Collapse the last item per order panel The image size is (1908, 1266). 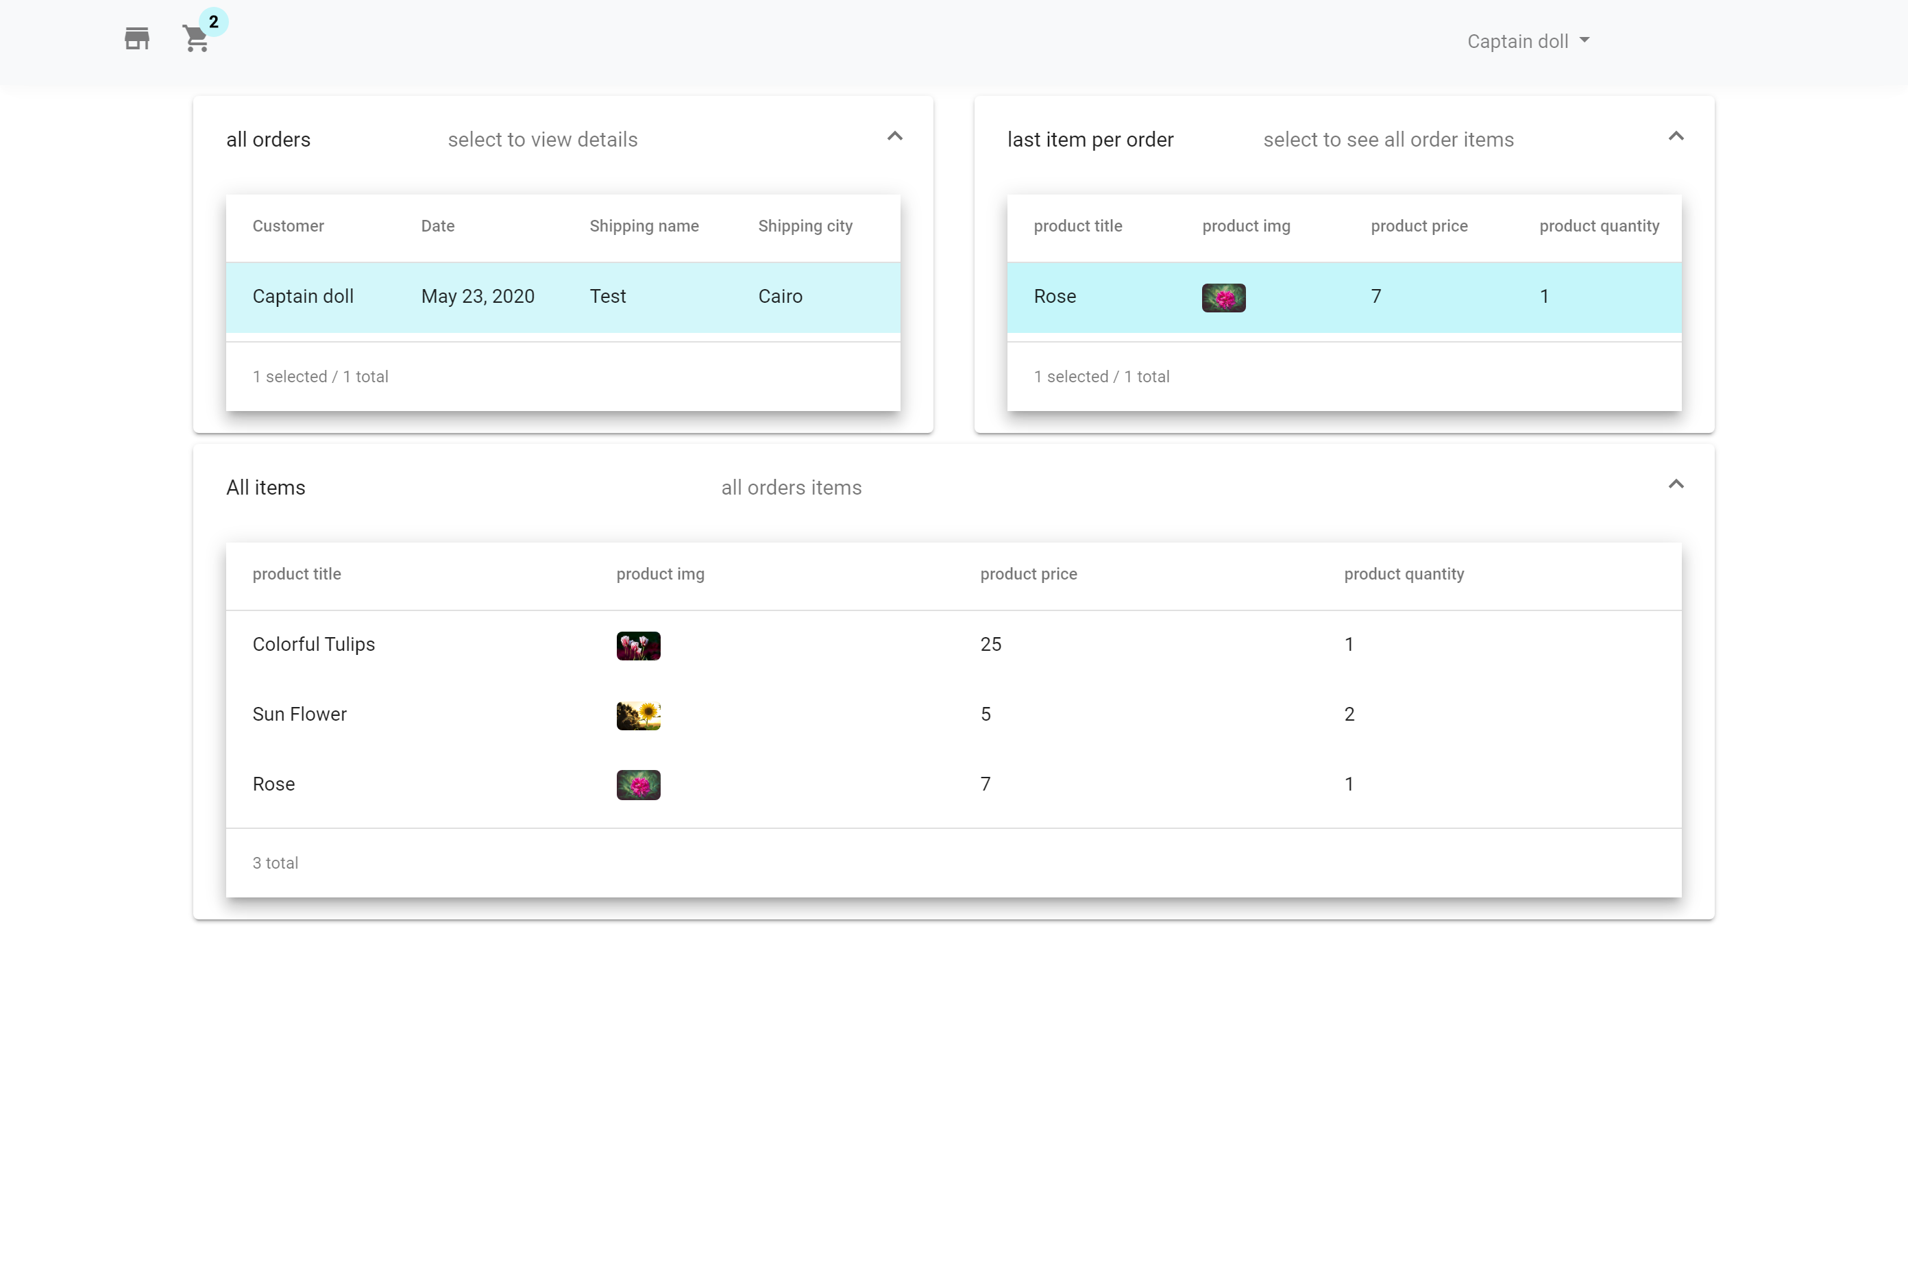pyautogui.click(x=1676, y=136)
